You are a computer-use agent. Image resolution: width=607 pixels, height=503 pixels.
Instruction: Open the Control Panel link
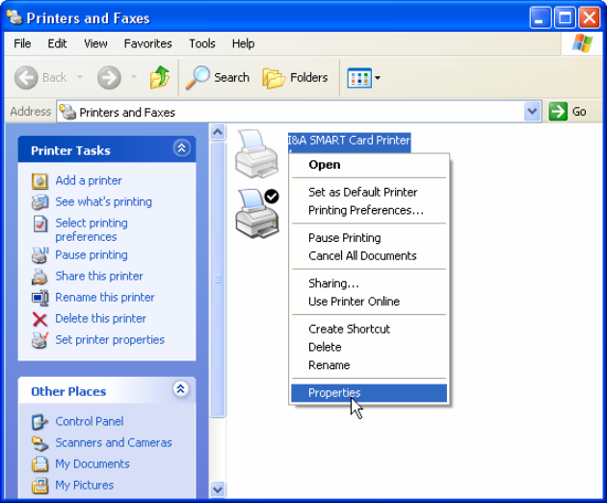(x=90, y=421)
